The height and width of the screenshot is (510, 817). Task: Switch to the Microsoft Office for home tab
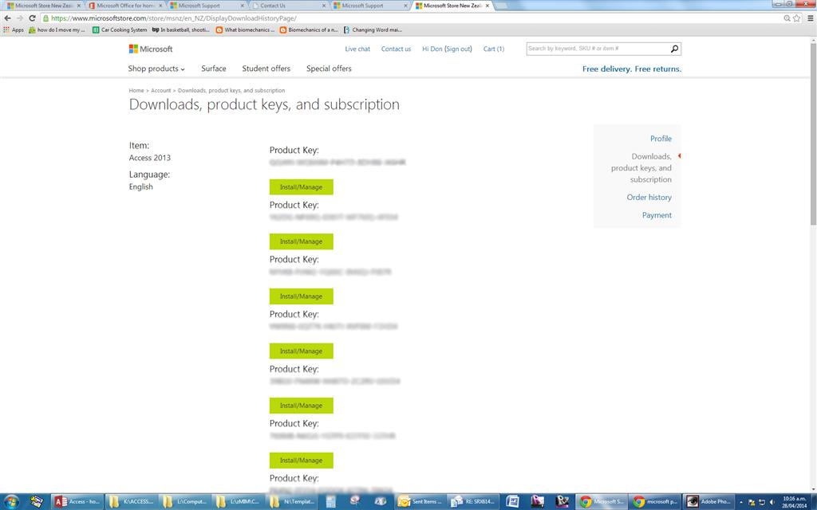tap(125, 6)
